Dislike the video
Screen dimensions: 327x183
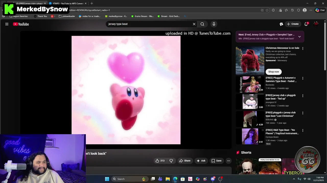(171, 161)
